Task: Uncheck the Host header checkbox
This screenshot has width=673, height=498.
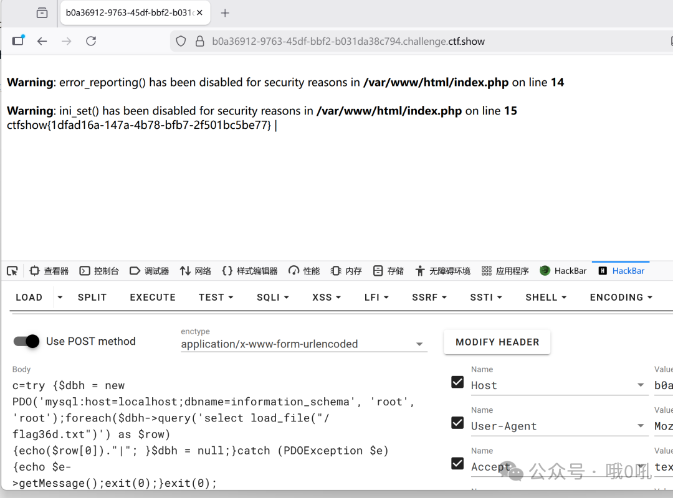Action: click(x=457, y=382)
